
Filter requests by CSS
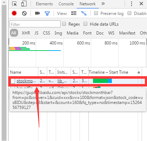(47, 33)
